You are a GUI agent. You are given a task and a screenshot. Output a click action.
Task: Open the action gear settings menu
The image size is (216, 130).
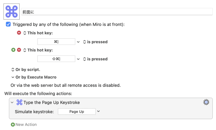pyautogui.click(x=206, y=102)
